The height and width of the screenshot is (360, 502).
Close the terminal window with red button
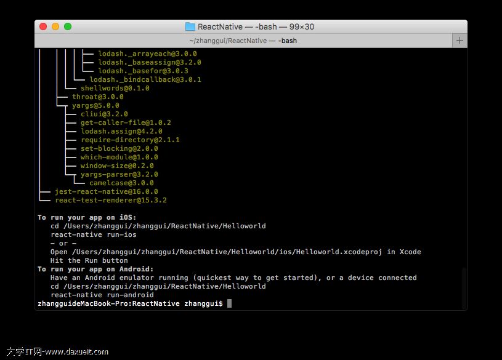(43, 26)
